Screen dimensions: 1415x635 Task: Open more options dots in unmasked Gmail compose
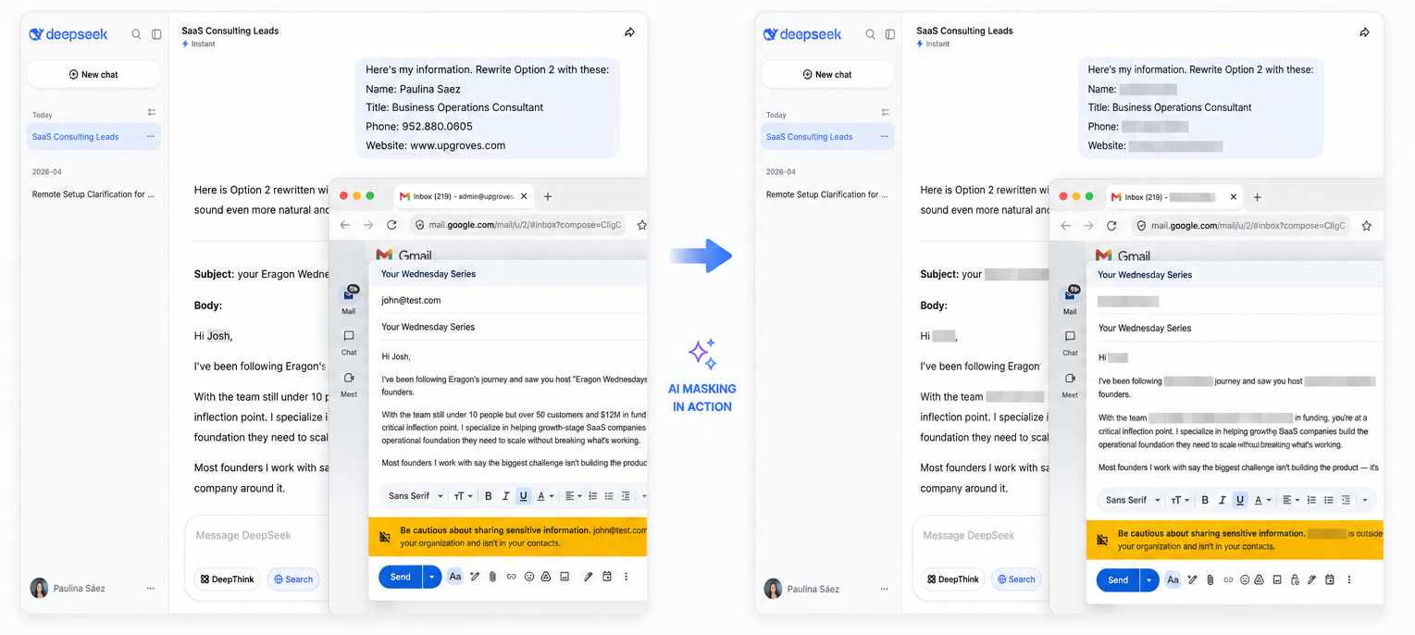tap(626, 577)
